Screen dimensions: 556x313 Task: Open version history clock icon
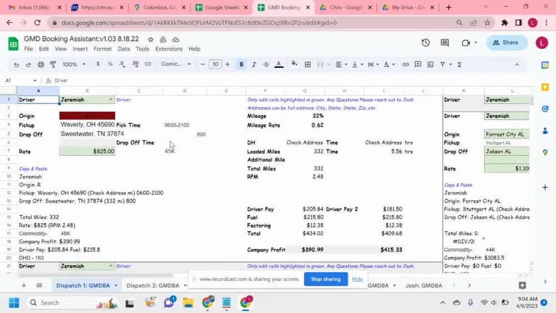(425, 43)
